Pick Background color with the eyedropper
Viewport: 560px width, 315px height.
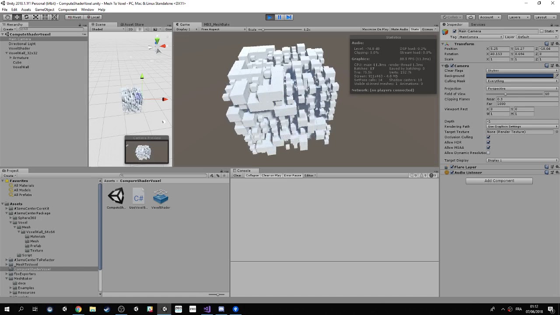pos(556,76)
